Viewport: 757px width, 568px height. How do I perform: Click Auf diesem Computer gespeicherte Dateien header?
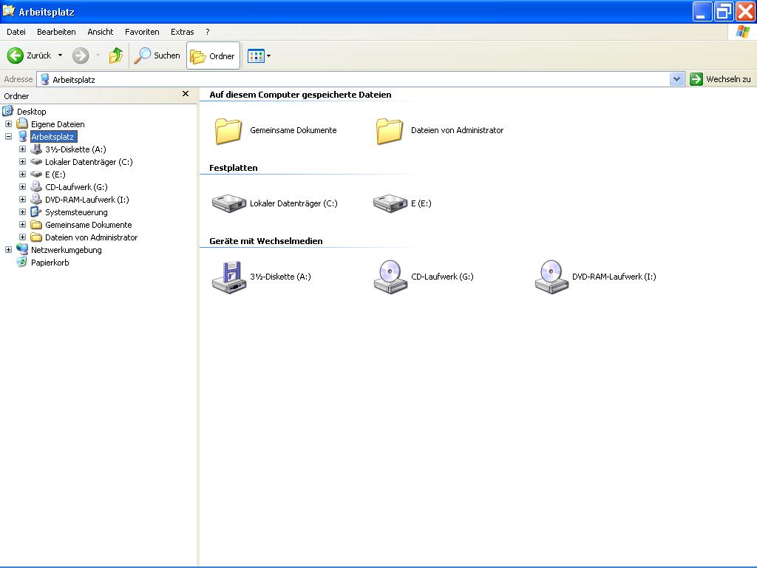pyautogui.click(x=300, y=95)
